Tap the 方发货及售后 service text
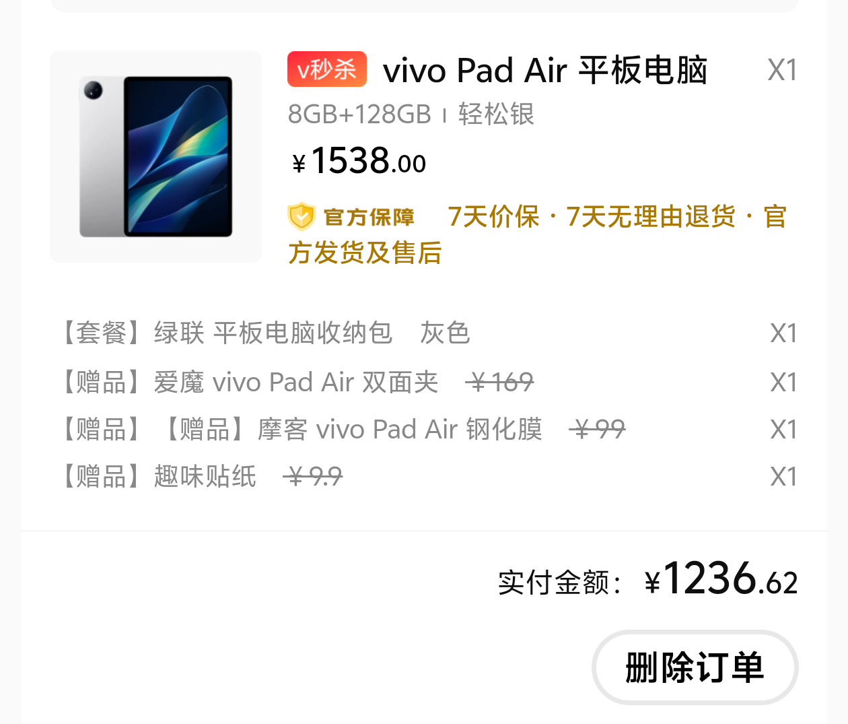 365,253
